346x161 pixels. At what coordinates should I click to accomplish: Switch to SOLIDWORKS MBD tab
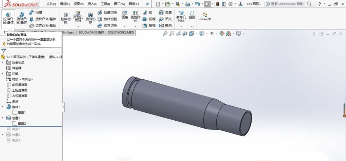point(121,32)
